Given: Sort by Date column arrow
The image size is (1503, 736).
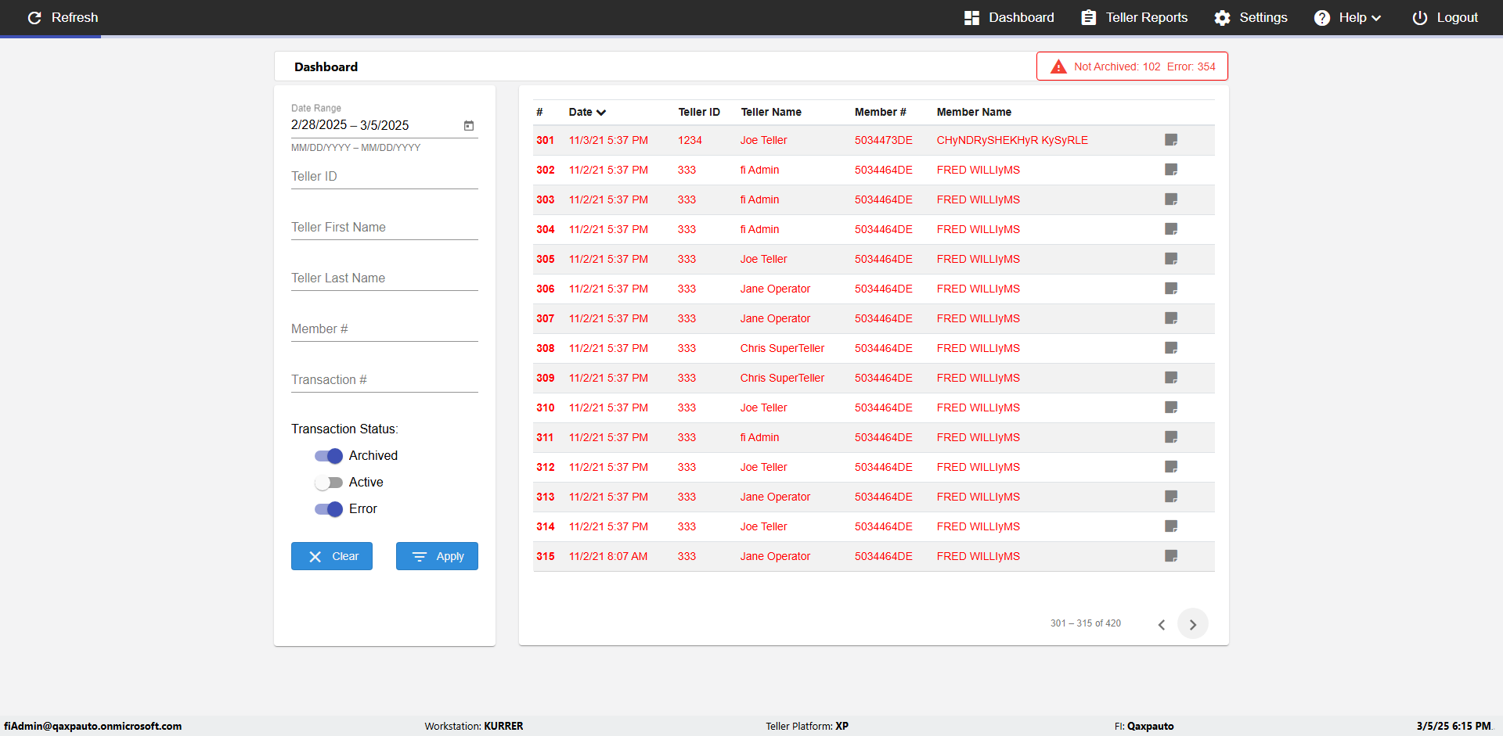Looking at the screenshot, I should [x=601, y=113].
